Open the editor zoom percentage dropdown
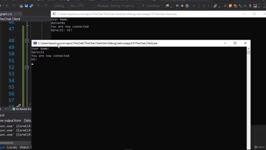This screenshot has width=266, height=150. point(5,109)
